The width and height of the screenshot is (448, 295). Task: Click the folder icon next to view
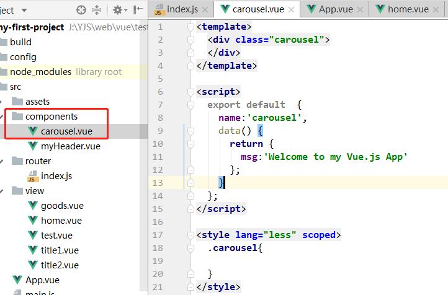(17, 190)
